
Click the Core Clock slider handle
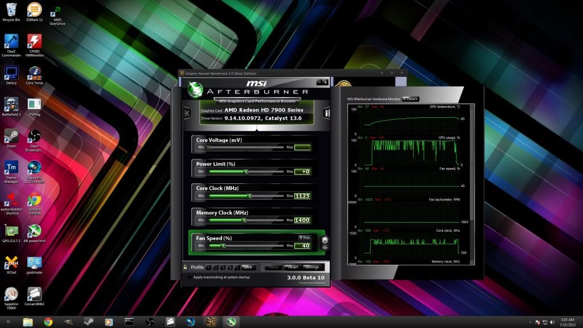pos(250,196)
